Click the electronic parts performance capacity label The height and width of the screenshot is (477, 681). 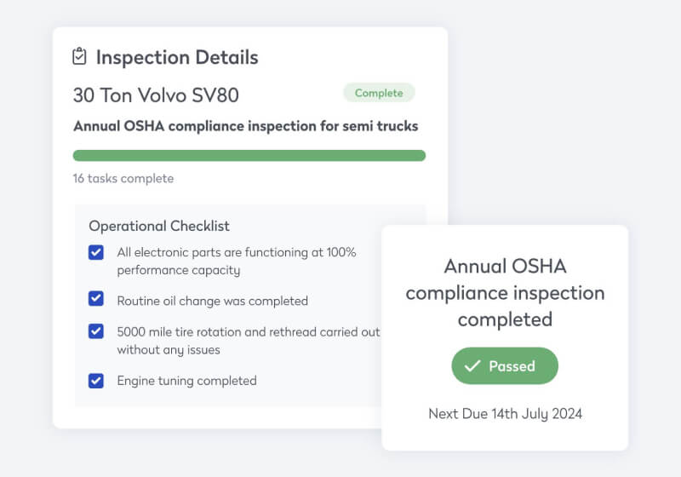pyautogui.click(x=236, y=261)
